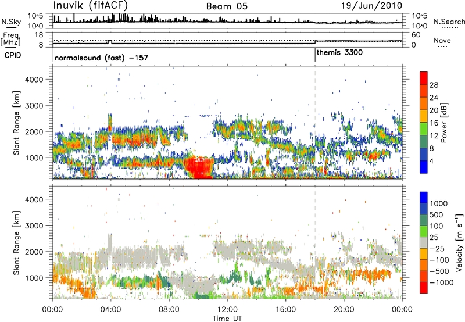465x322 pixels.
Task: Click the 'Velocity [m s-1]' colorbar label
Action: click(459, 242)
